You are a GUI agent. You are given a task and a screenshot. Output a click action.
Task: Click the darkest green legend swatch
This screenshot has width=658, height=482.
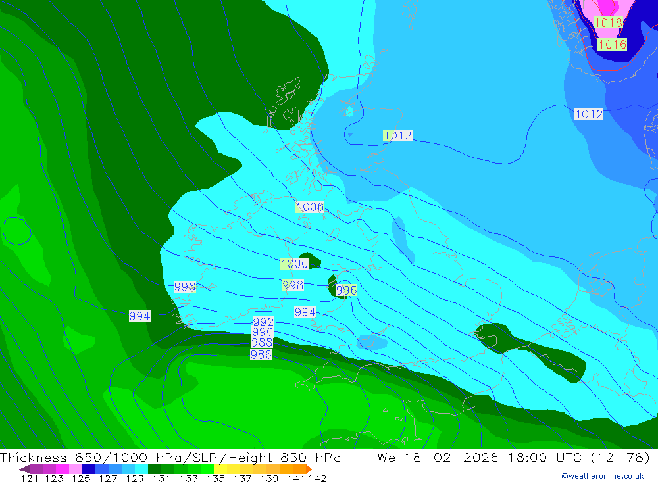(155, 469)
